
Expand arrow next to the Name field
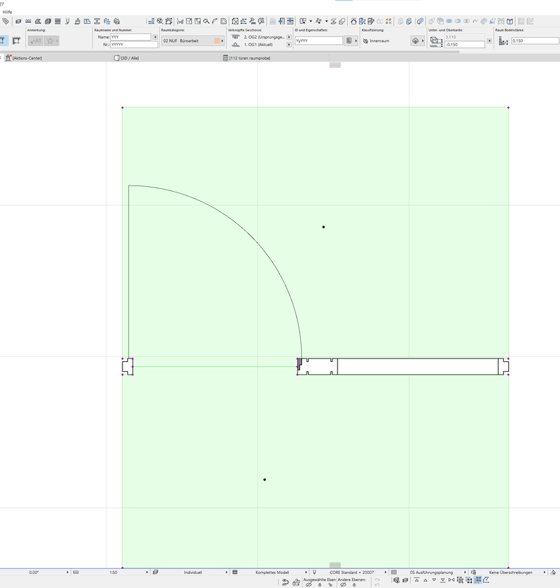tap(155, 37)
